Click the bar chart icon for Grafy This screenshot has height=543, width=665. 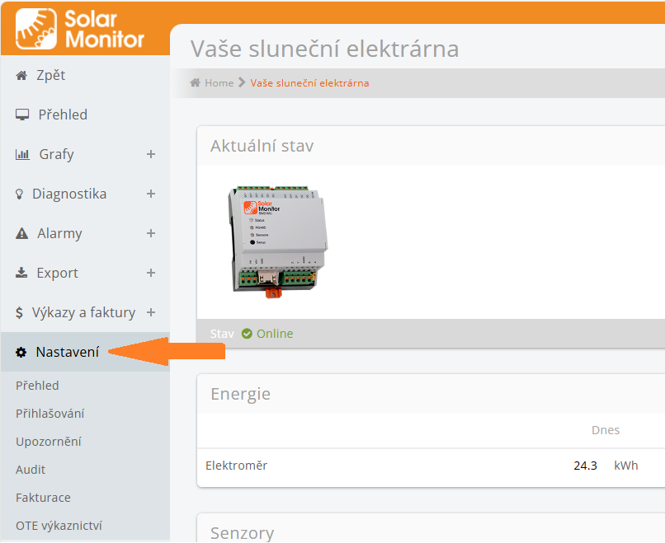(23, 155)
